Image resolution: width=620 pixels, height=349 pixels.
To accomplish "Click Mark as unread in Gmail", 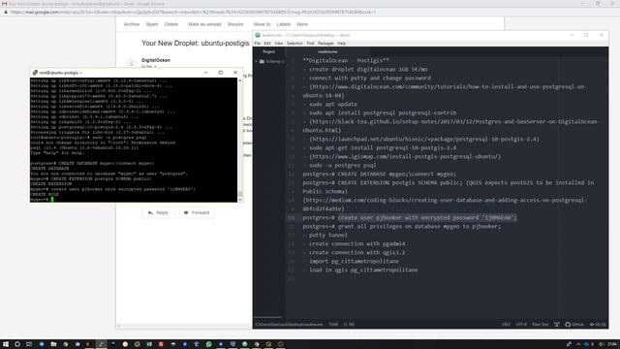I will coord(204,24).
